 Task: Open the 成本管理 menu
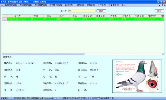point(91,5)
